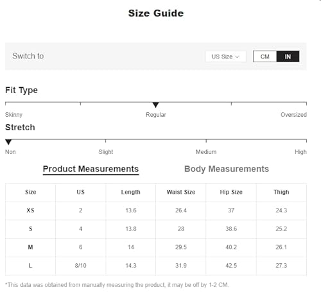
Task: Select the M size row label
Action: click(30, 247)
